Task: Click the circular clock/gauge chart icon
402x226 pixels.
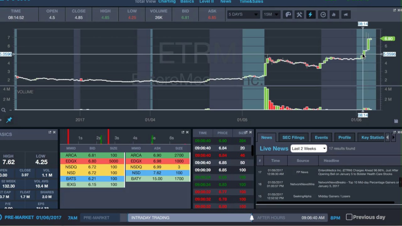Action: pos(323,14)
